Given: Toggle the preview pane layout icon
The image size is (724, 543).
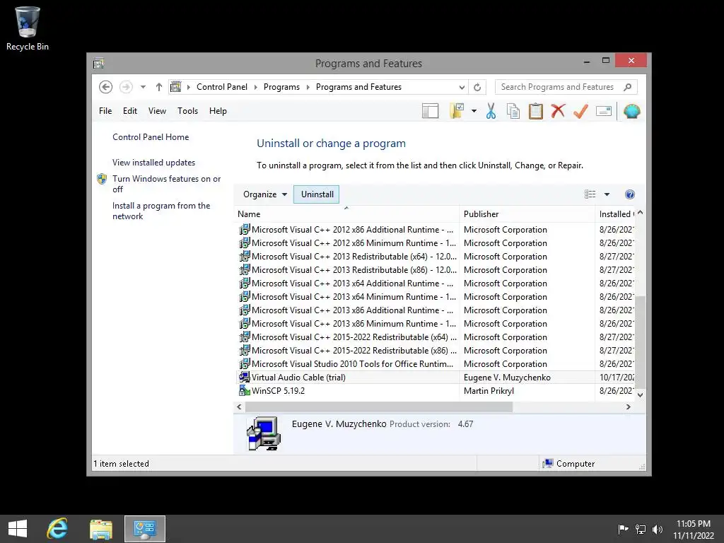Looking at the screenshot, I should tap(430, 111).
